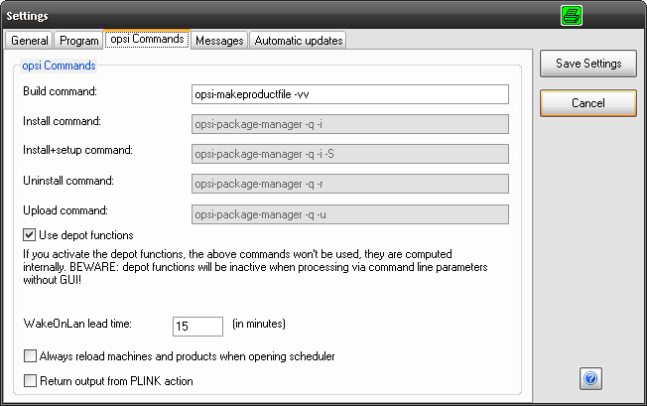Click the Install+setup command field

350,154
